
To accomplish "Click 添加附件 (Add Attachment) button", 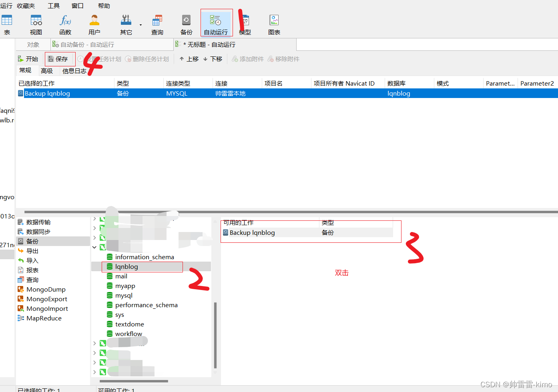I will (x=248, y=59).
